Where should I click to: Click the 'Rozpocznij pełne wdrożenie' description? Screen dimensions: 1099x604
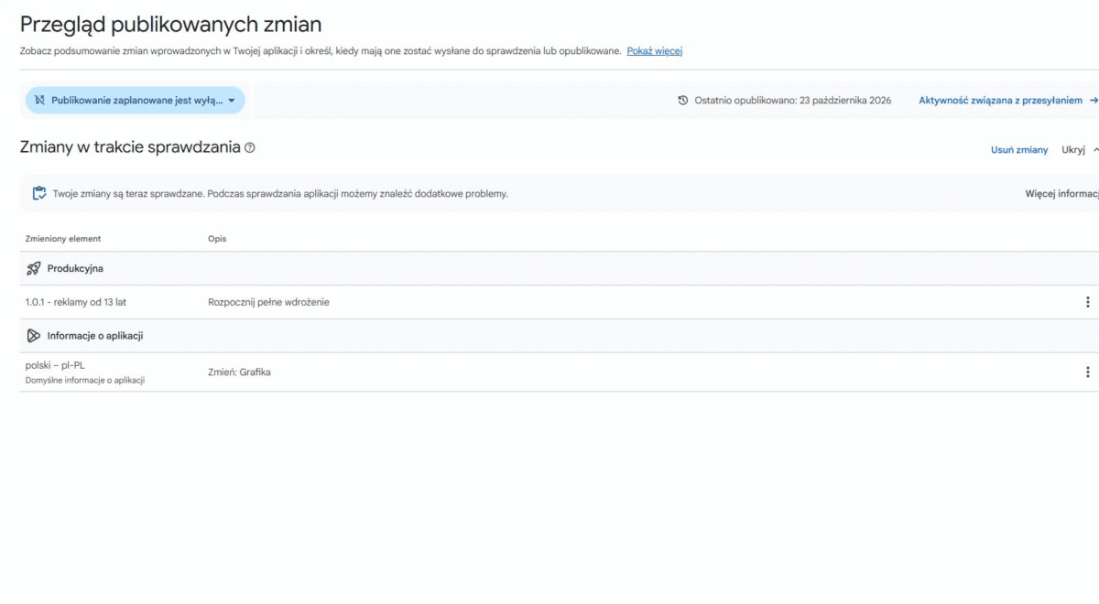(x=268, y=302)
